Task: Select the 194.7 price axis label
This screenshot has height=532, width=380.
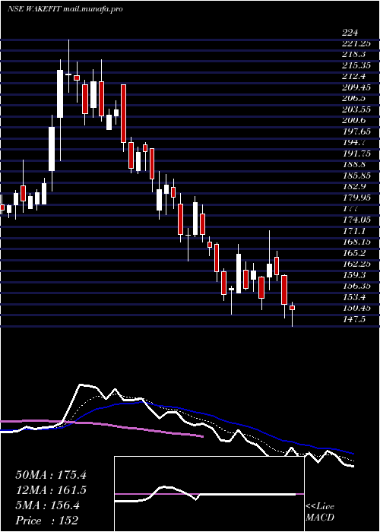Action: 353,143
